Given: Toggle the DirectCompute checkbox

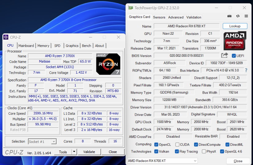Looking at the screenshot, I should 196,144.
